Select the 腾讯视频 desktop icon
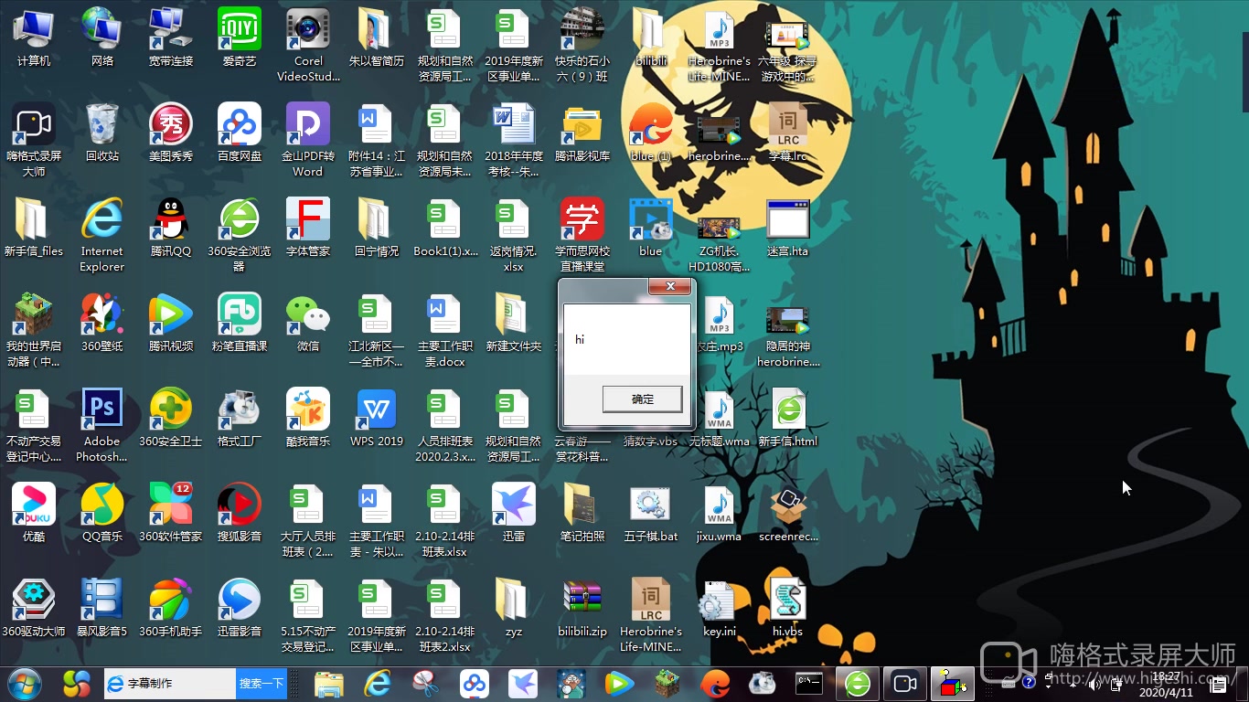The width and height of the screenshot is (1249, 702). click(x=171, y=323)
